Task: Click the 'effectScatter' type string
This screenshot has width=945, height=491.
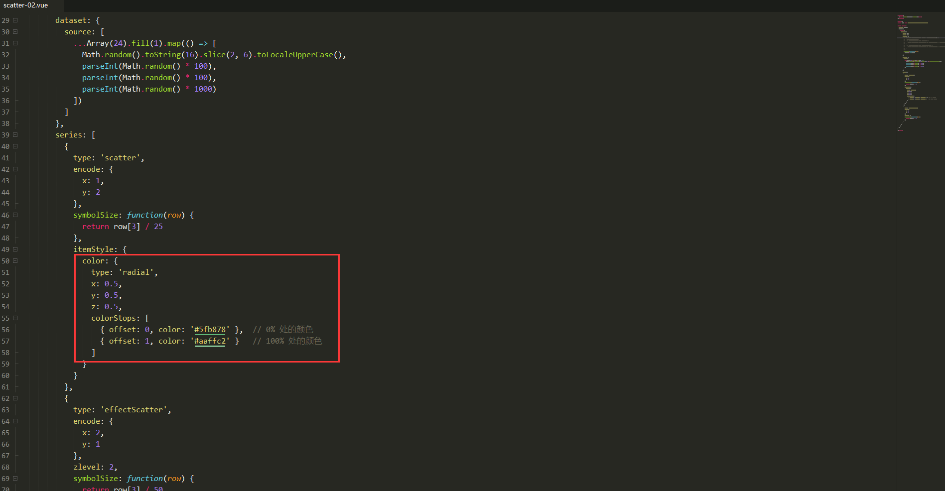Action: pyautogui.click(x=134, y=410)
